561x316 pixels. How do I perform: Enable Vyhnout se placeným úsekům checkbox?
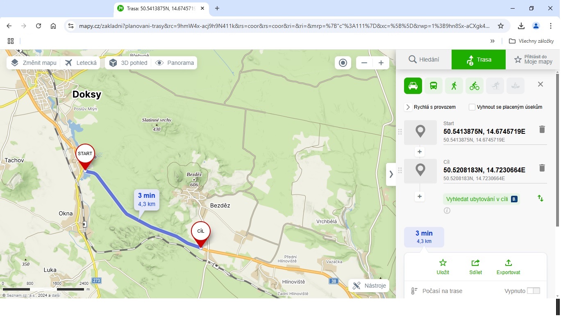pyautogui.click(x=472, y=107)
